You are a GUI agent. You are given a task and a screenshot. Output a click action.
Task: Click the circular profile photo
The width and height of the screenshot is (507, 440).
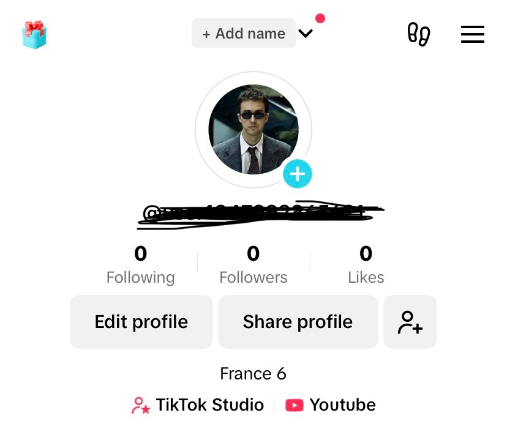click(x=254, y=129)
